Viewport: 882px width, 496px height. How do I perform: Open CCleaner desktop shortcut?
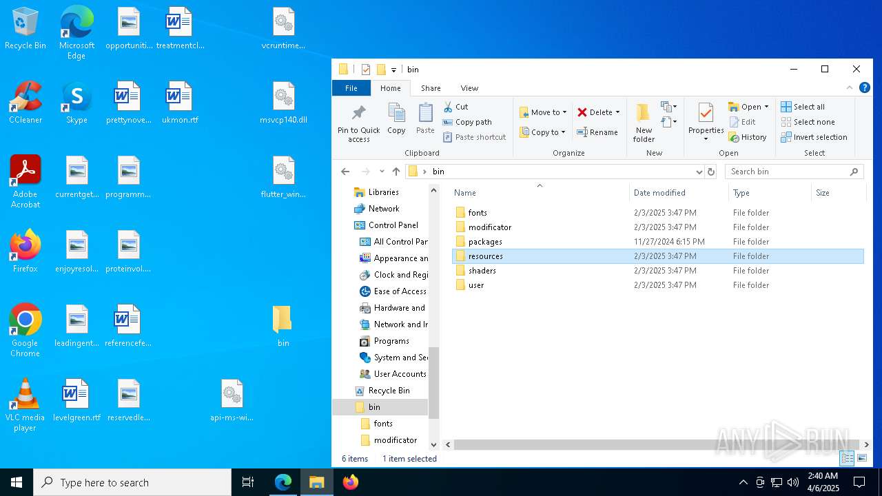click(25, 102)
